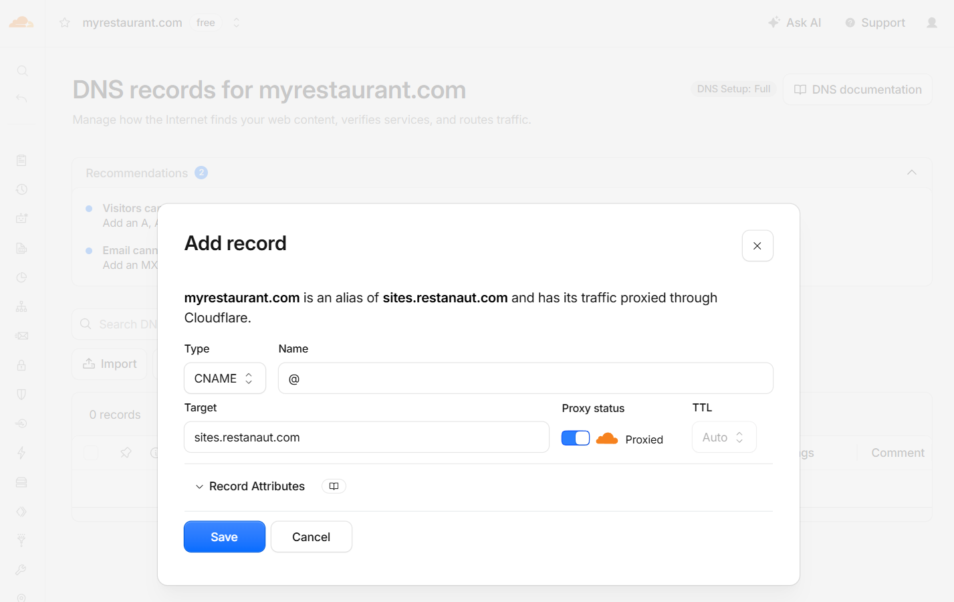Click the Ask AI button
The width and height of the screenshot is (954, 602).
coord(795,23)
